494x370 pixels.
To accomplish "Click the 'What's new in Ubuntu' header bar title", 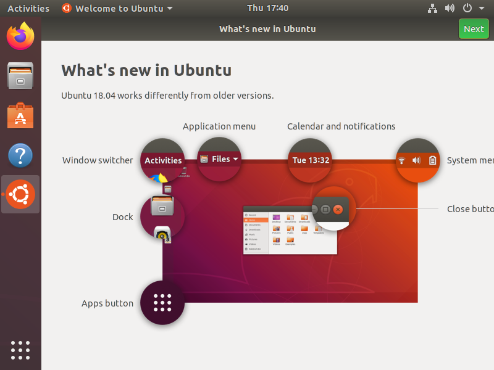I will pos(267,29).
